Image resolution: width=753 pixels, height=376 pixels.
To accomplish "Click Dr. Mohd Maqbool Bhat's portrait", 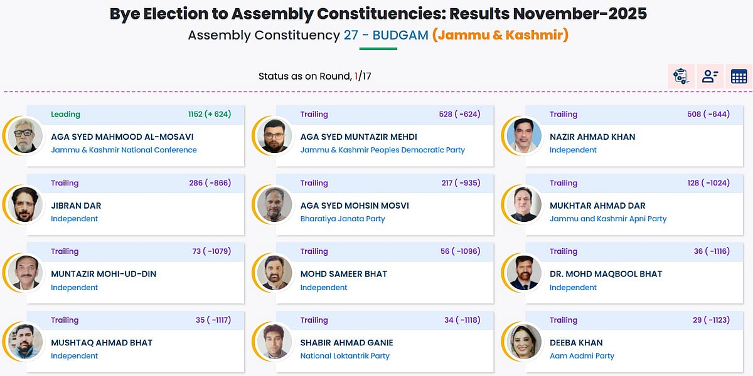I will (524, 273).
